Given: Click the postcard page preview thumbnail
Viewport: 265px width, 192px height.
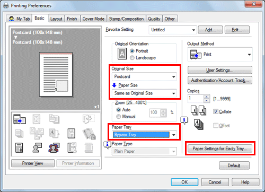Looking at the screenshot, I should 56,75.
